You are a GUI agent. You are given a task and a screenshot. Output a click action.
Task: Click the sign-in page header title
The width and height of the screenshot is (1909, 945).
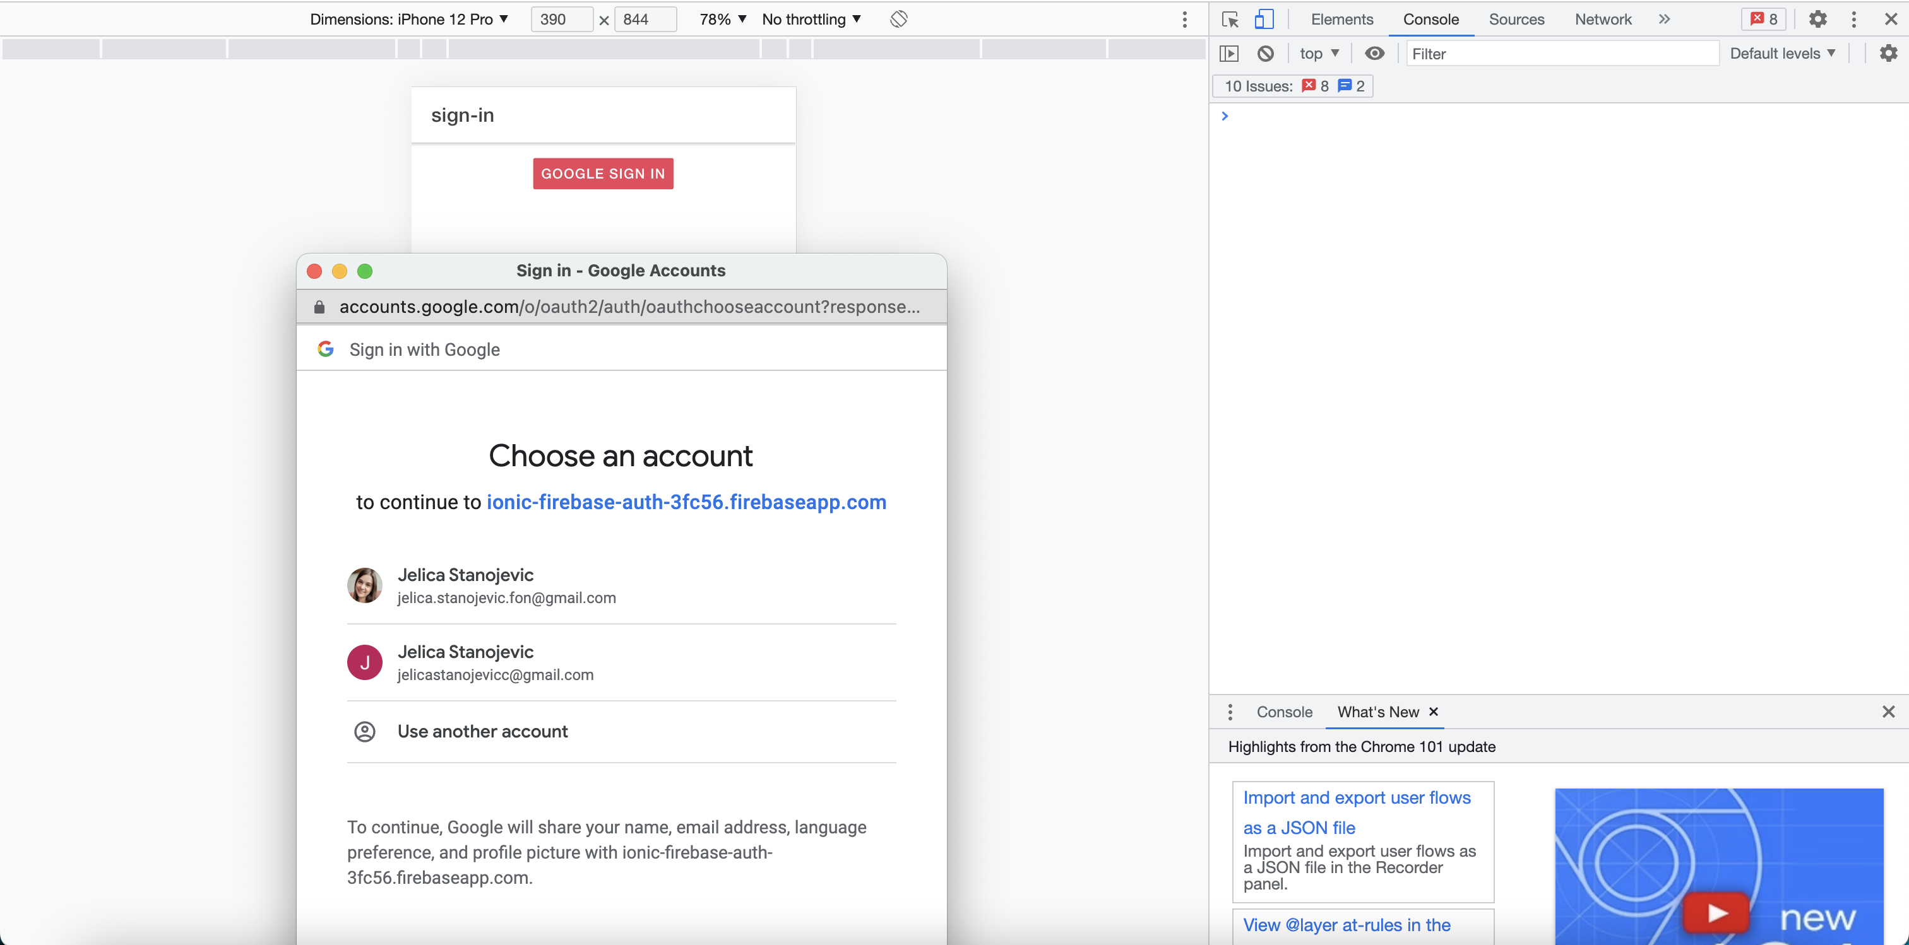point(463,115)
